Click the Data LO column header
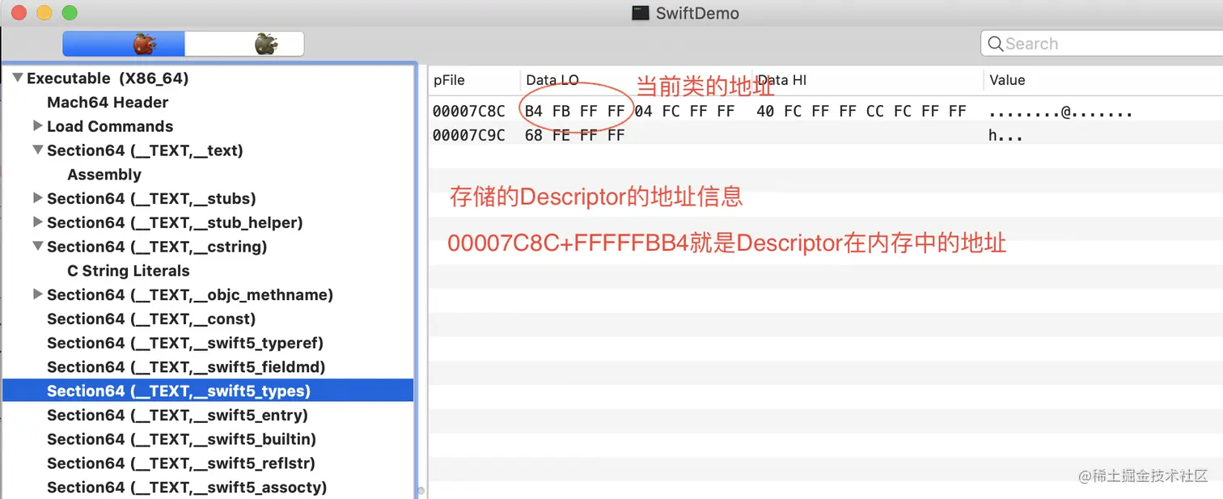 click(x=552, y=80)
